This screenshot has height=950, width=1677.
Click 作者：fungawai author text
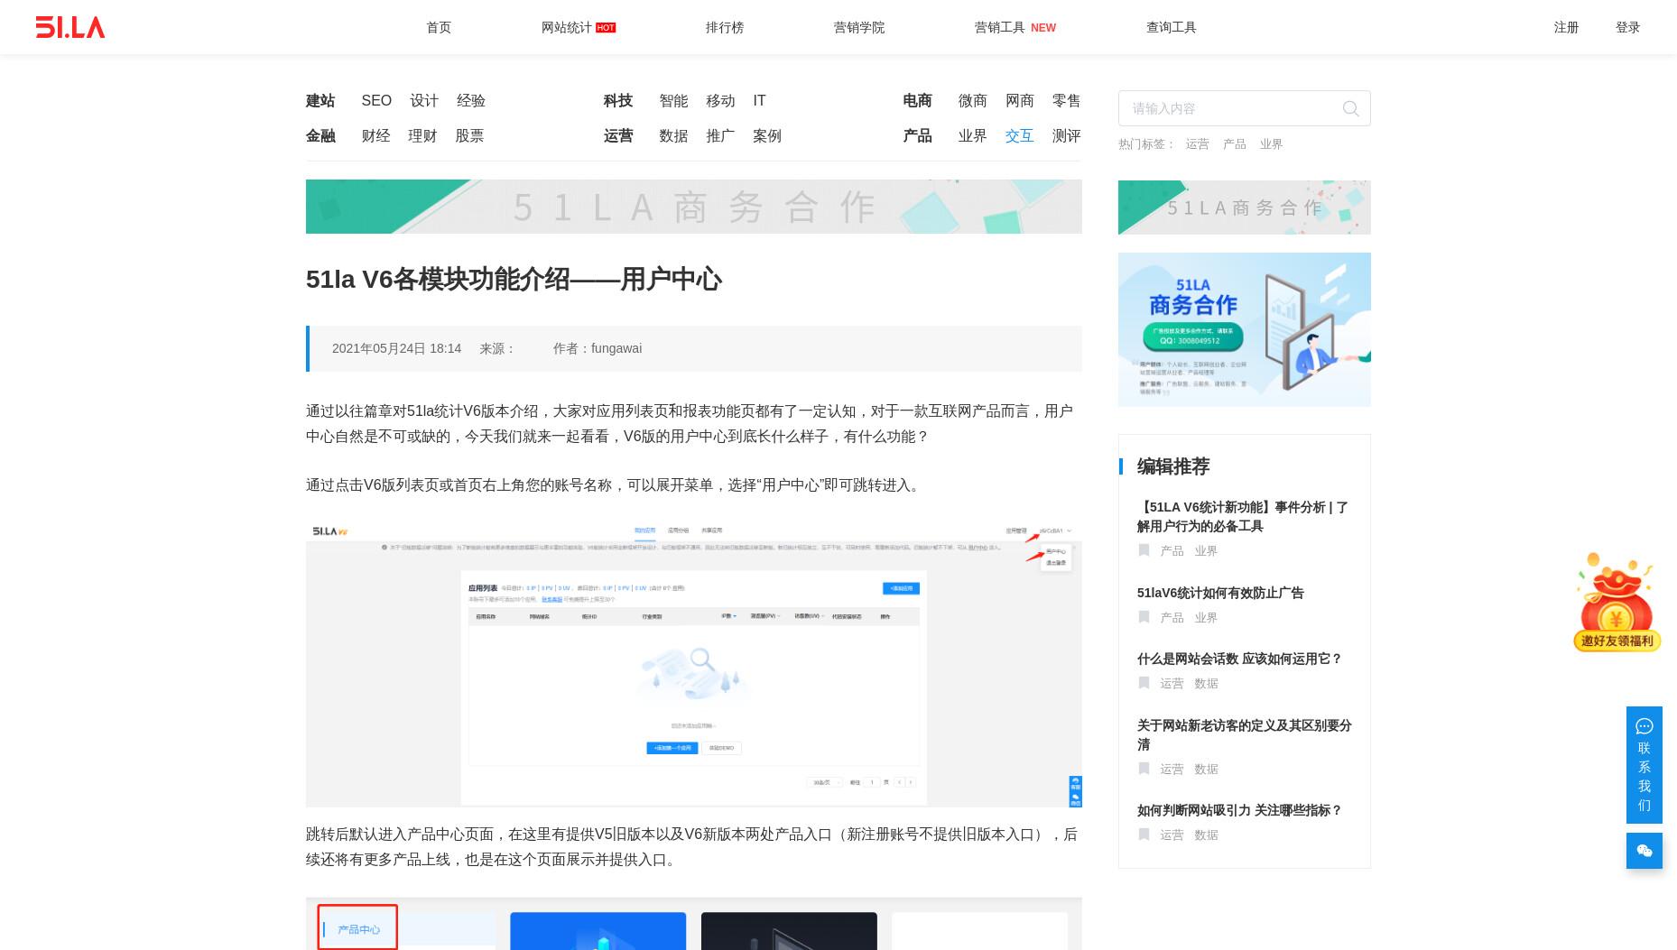click(x=598, y=348)
